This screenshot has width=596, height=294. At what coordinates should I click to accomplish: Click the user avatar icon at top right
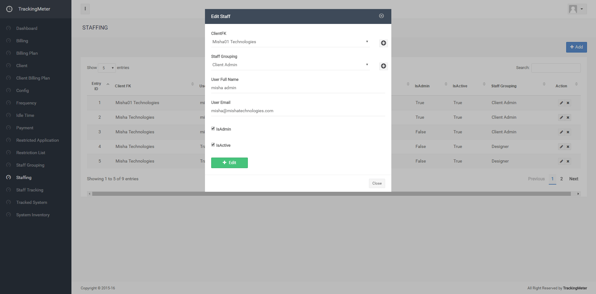coord(573,9)
